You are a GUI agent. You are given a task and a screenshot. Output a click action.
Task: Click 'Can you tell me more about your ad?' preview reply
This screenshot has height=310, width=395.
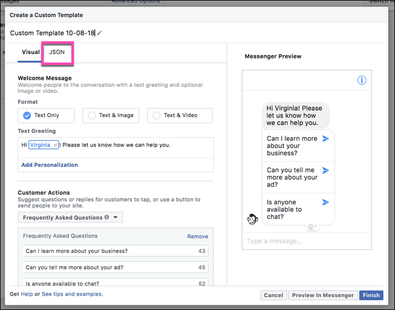(298, 177)
